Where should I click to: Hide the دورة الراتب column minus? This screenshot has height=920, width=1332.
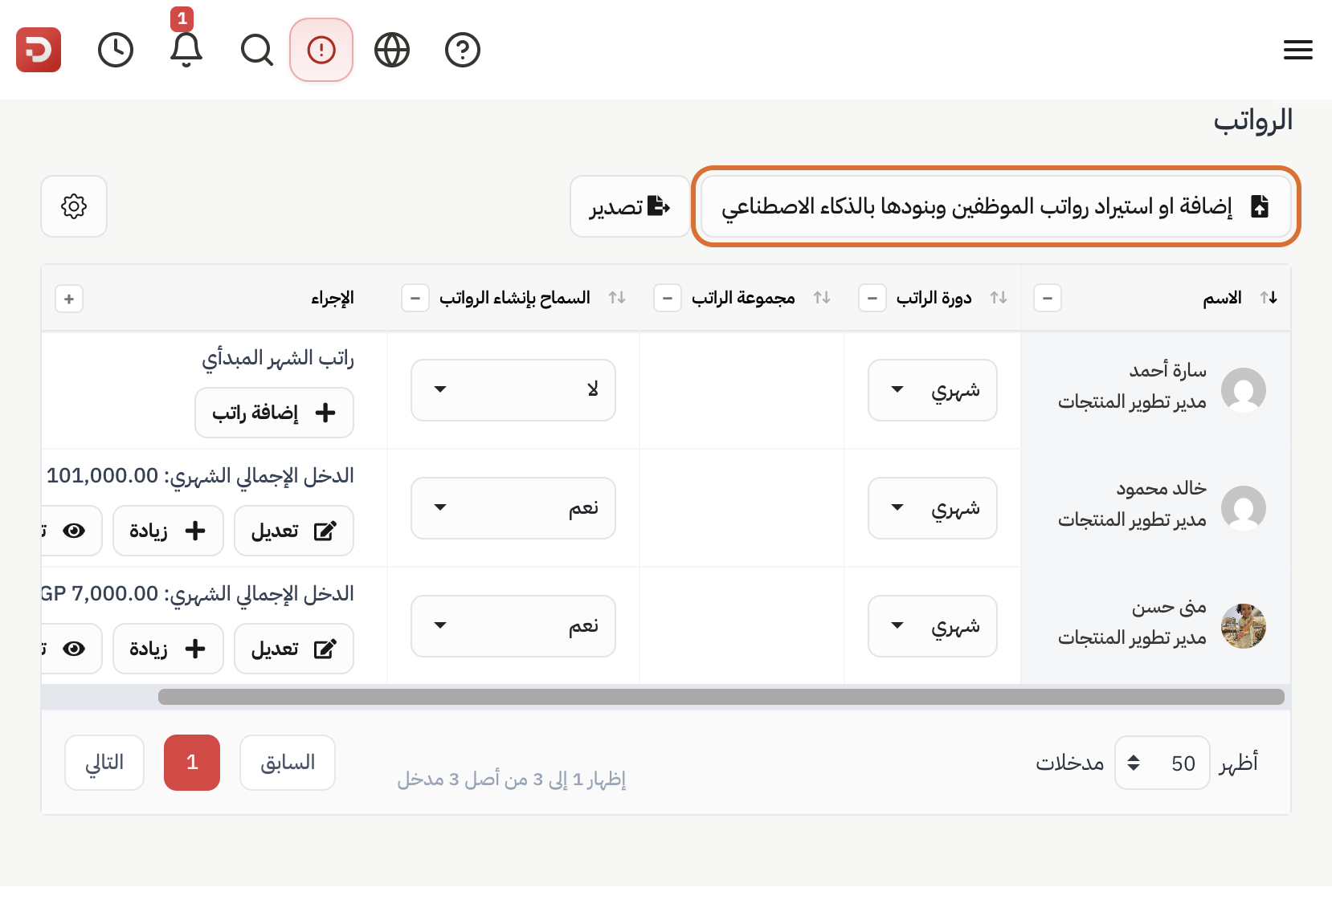coord(872,298)
